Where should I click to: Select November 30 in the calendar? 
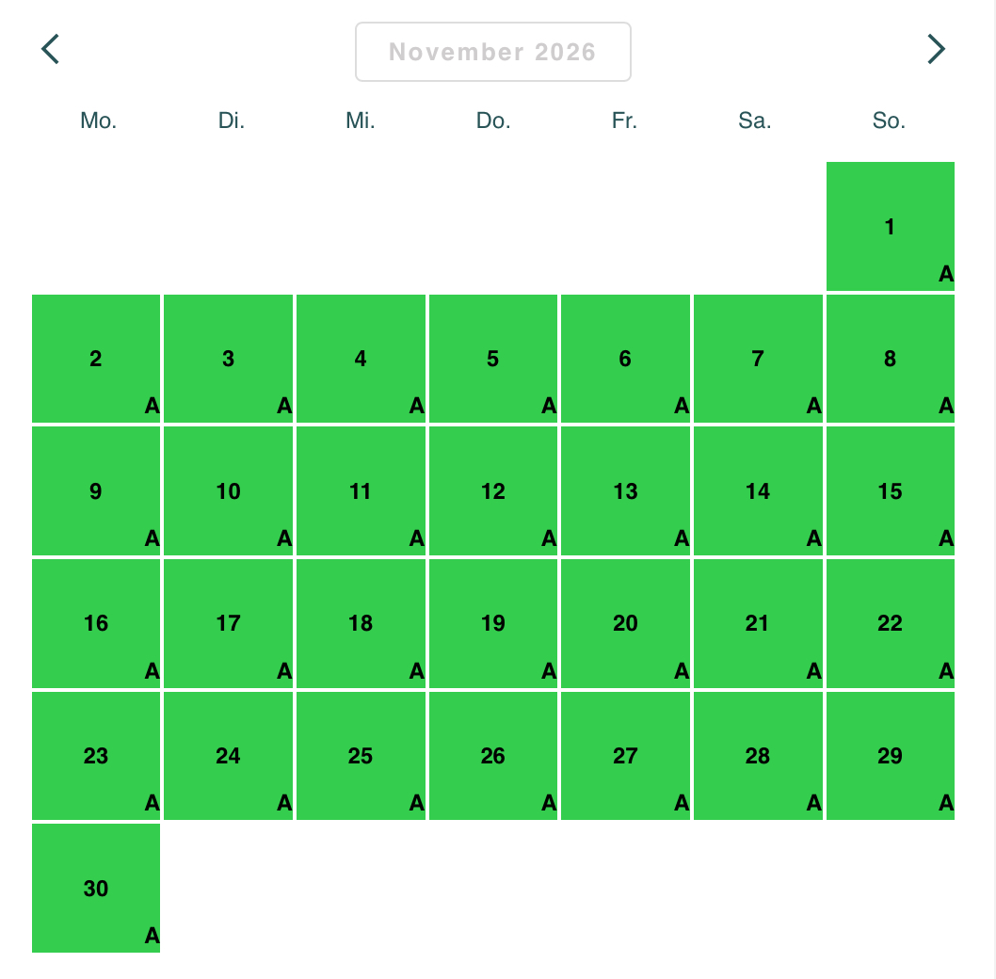96,889
